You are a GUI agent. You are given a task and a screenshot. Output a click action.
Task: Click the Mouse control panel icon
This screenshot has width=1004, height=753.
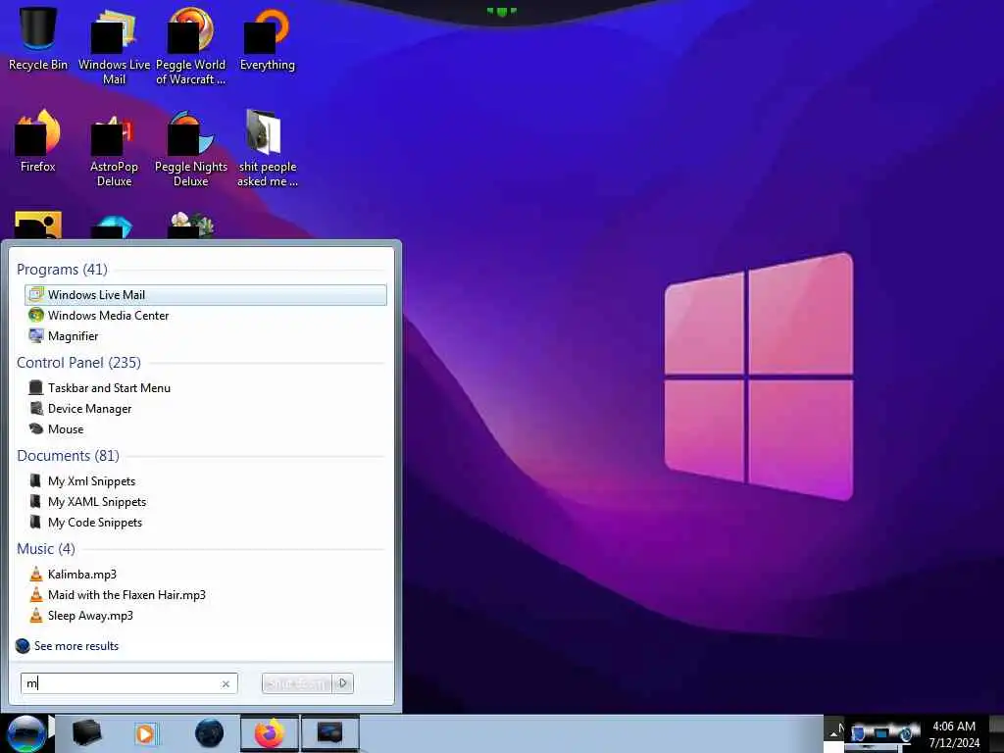(x=36, y=428)
